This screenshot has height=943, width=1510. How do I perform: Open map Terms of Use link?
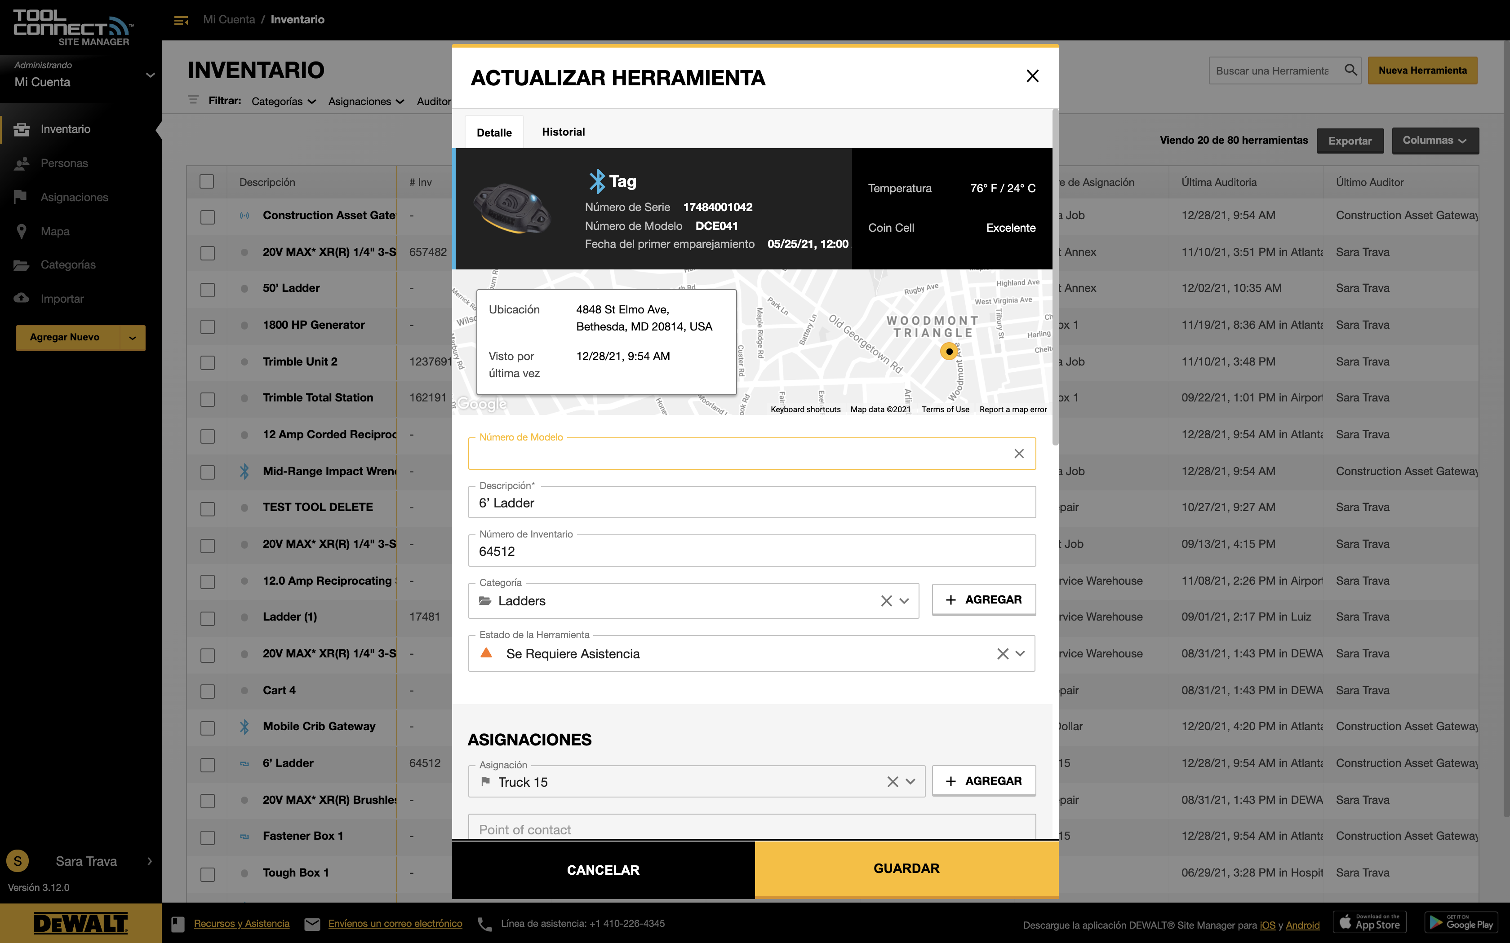click(x=945, y=410)
